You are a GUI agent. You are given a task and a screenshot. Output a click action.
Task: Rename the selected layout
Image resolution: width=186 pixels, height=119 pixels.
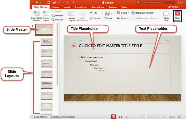click(57, 15)
